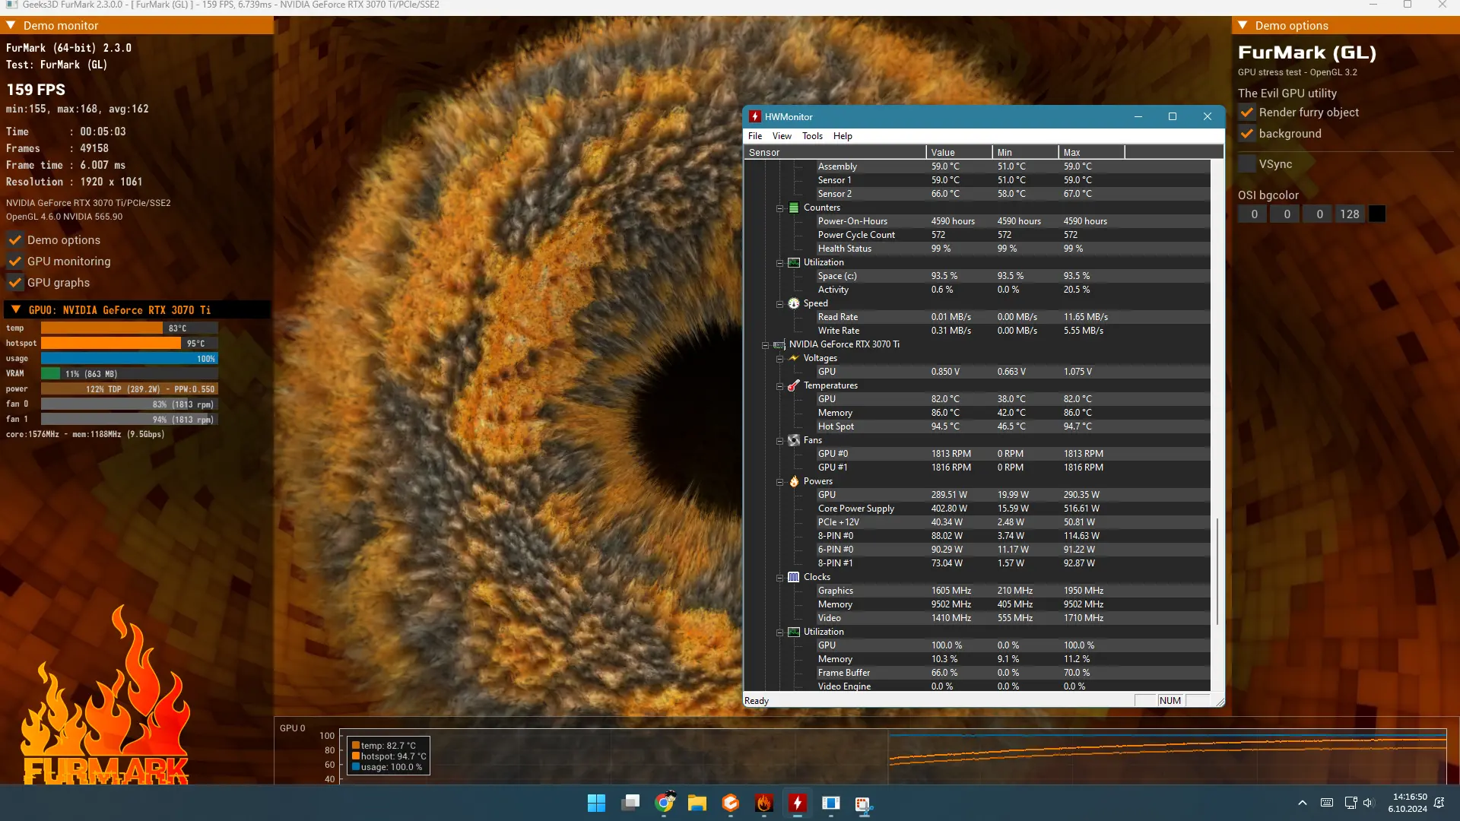Viewport: 1460px width, 821px height.
Task: Collapse the Powers tree node
Action: click(x=779, y=481)
